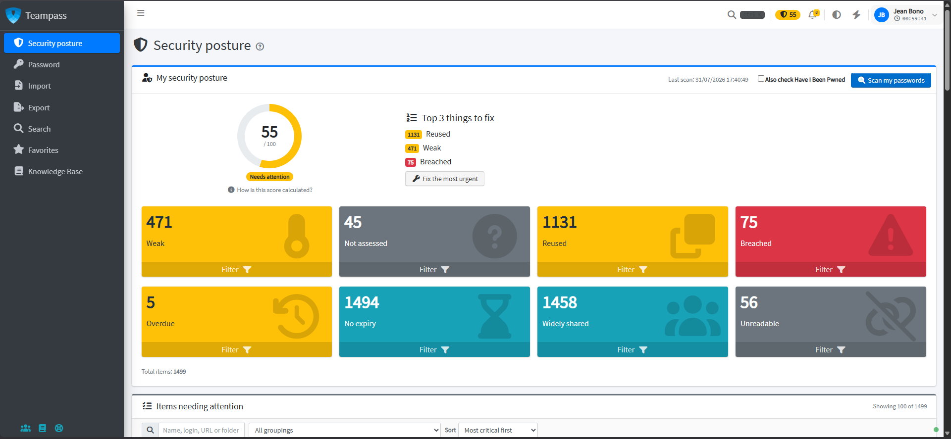
Task: Filter by the No expiry card
Action: tap(434, 349)
